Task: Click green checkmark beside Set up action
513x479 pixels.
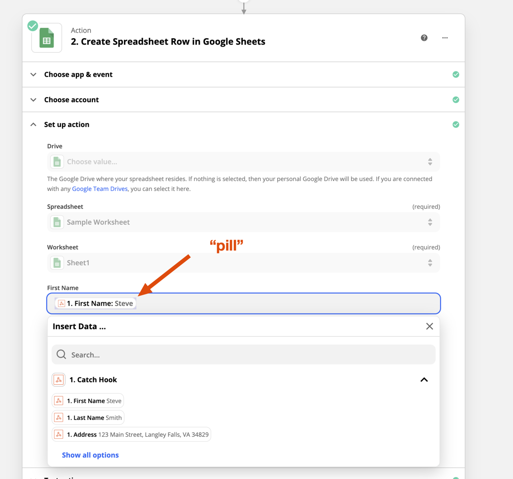Action: 456,124
